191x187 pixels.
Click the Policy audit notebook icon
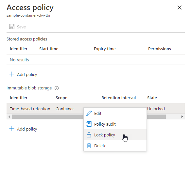coord(89,124)
